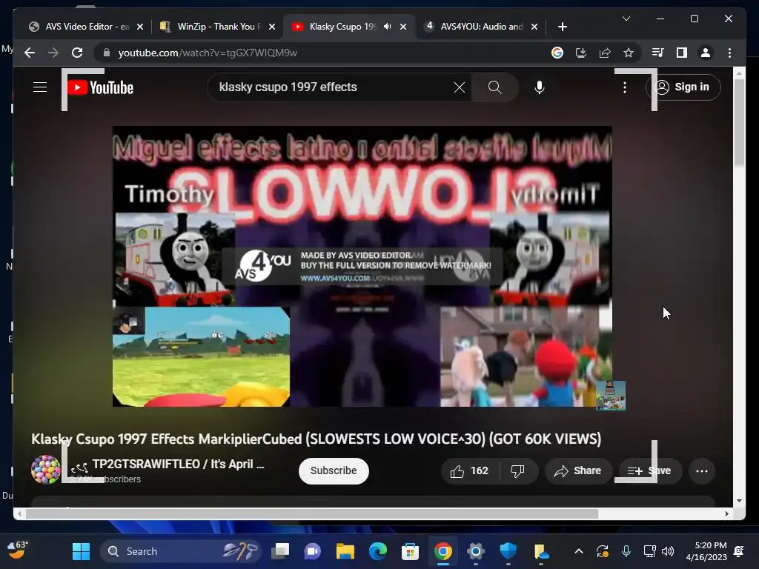Viewport: 759px width, 569px height.
Task: Select the Klasky Csupo YouTube tab
Action: [x=339, y=27]
